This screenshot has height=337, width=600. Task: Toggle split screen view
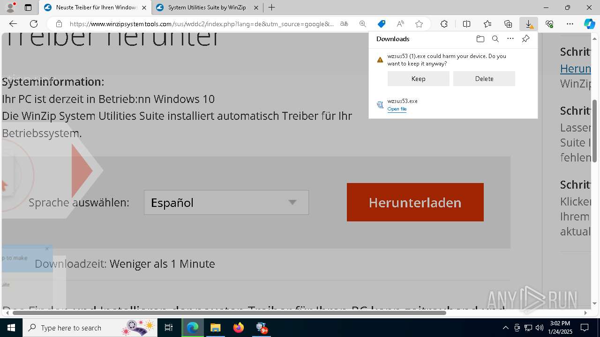pyautogui.click(x=466, y=24)
